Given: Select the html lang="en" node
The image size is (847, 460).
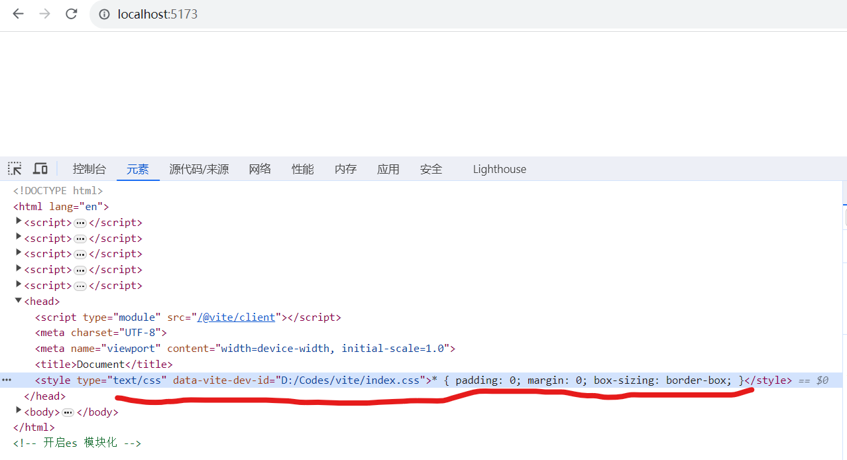Looking at the screenshot, I should 61,206.
